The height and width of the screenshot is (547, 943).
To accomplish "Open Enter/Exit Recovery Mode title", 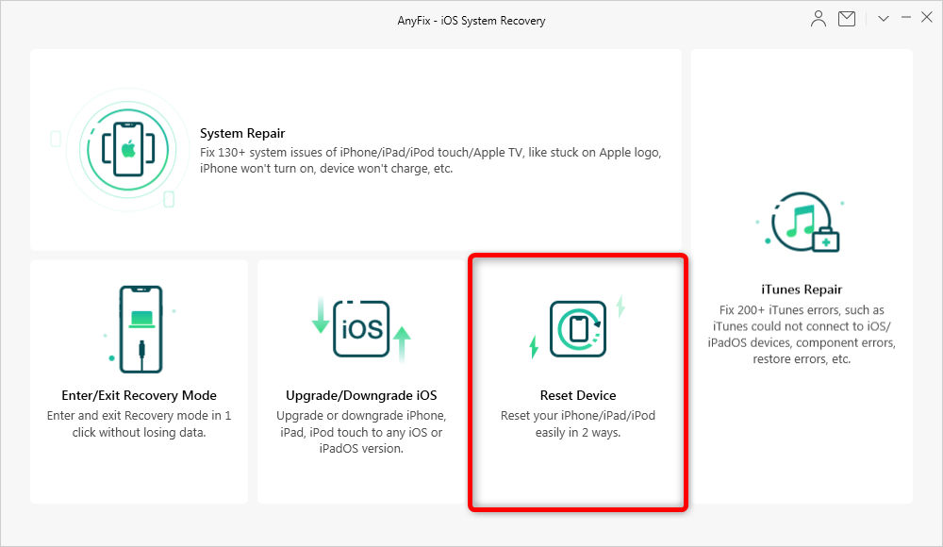I will click(x=139, y=395).
